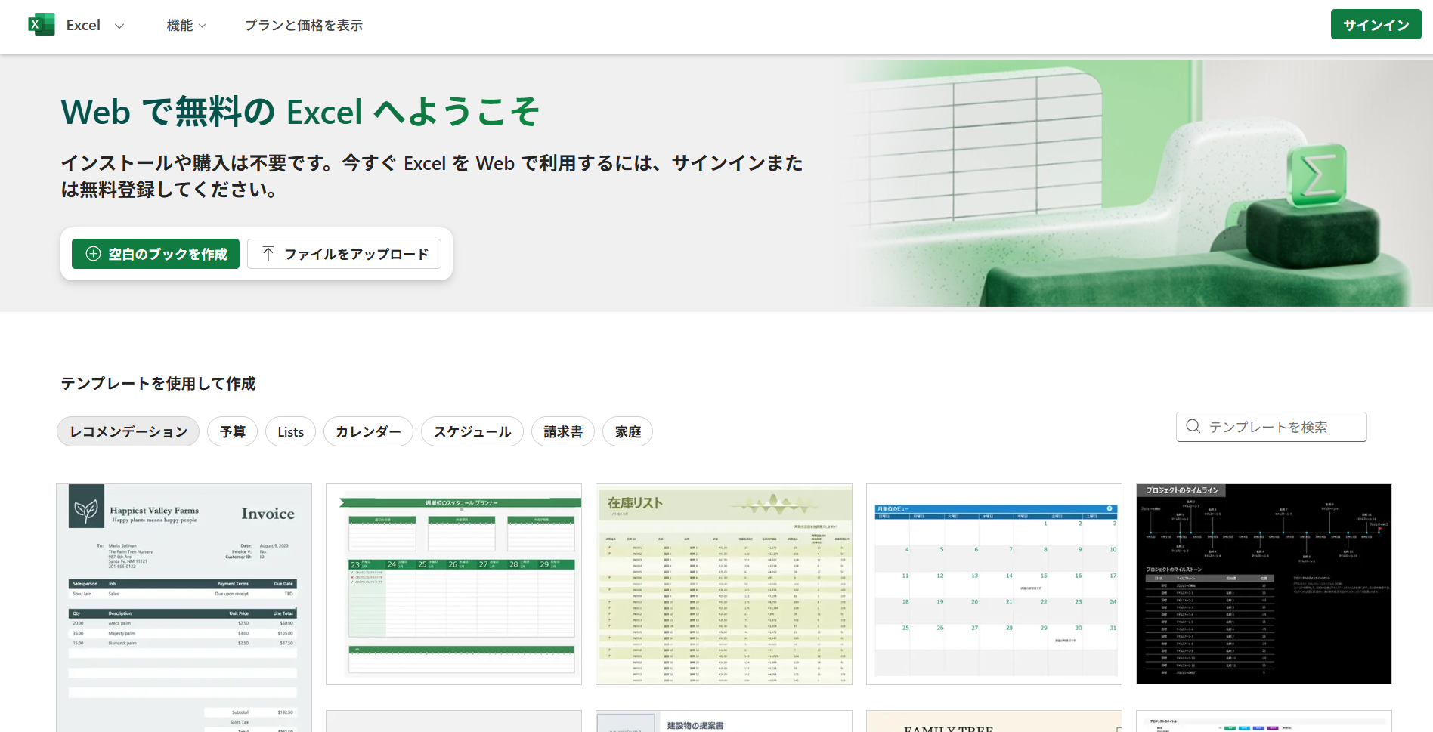The height and width of the screenshot is (732, 1433).
Task: Select the レコメンデーション filter tab
Action: (128, 432)
